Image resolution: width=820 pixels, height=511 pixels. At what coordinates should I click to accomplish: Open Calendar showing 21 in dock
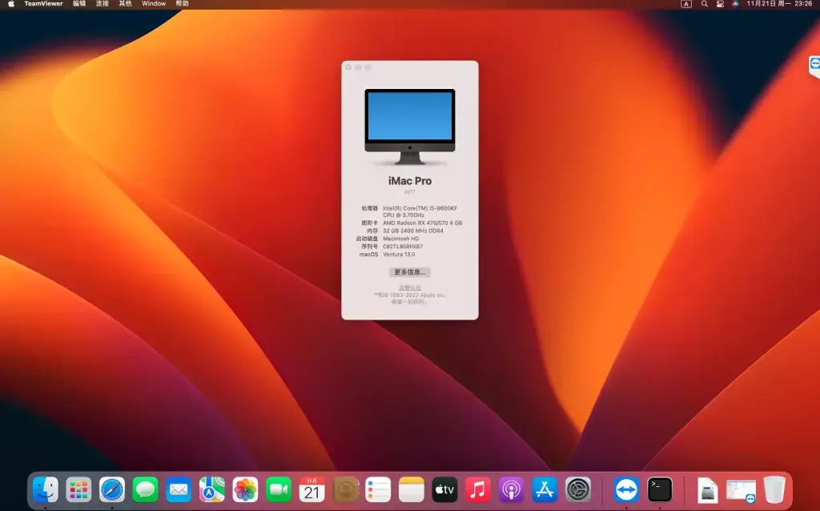click(x=312, y=489)
